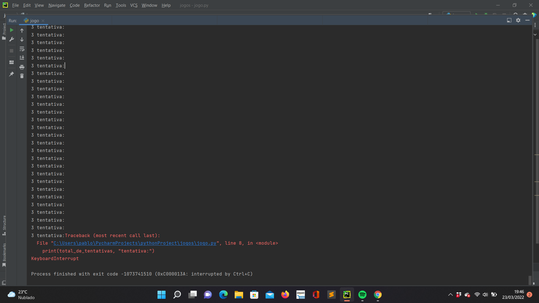Open Sublime Text from taskbar
The height and width of the screenshot is (303, 539).
coord(332,295)
